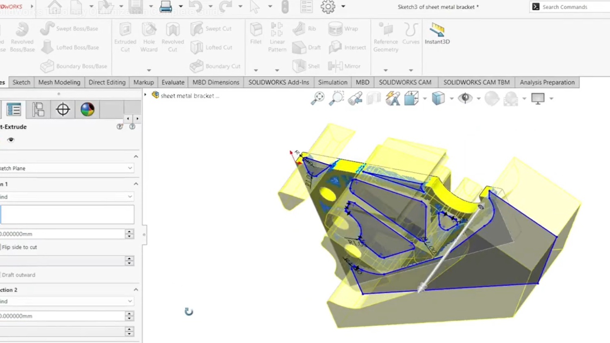Viewport: 610px width, 343px height.
Task: Click the Wrap feature button
Action: pos(343,28)
